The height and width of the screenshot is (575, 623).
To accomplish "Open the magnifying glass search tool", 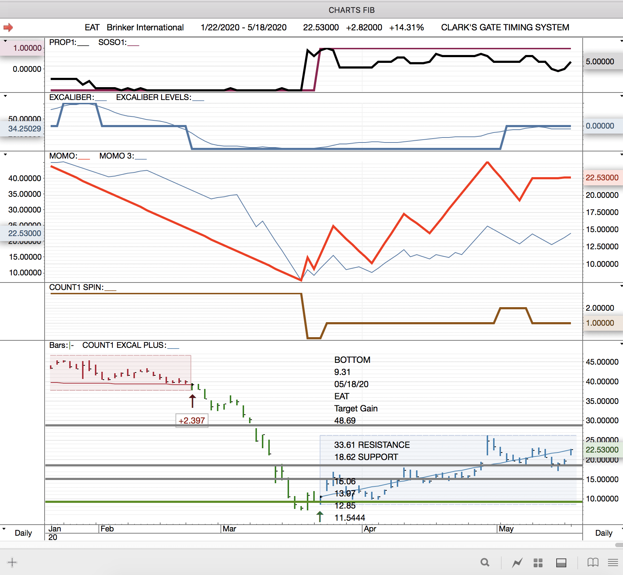I will (485, 563).
